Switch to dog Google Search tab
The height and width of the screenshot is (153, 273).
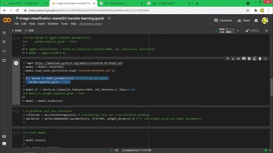click(169, 3)
